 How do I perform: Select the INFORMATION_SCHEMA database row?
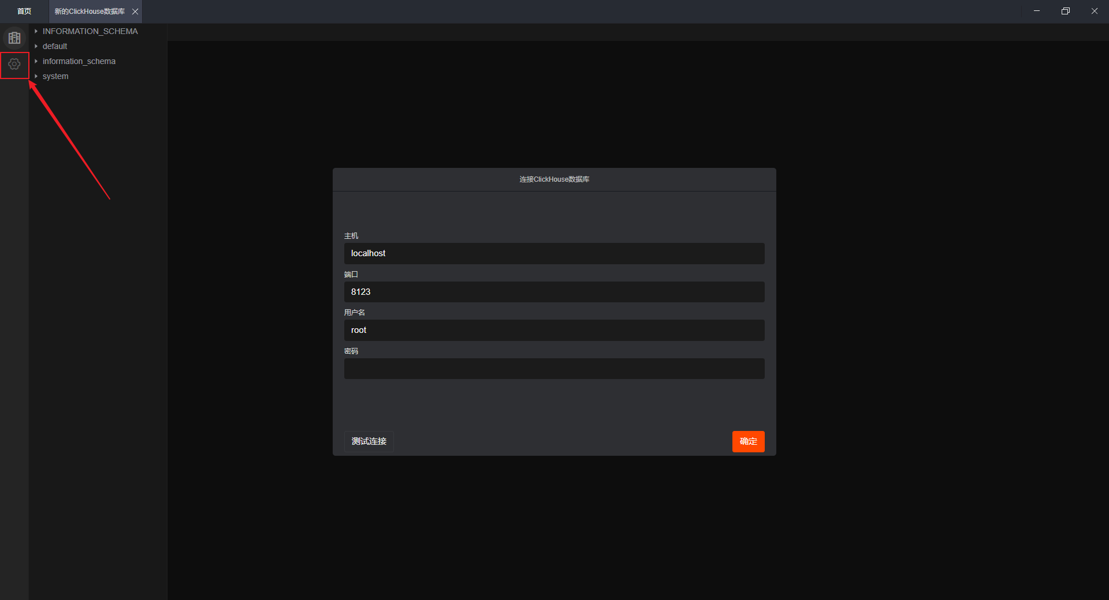pos(98,31)
